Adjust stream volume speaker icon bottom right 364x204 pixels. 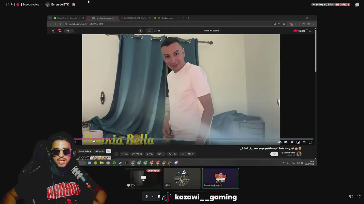(x=351, y=196)
